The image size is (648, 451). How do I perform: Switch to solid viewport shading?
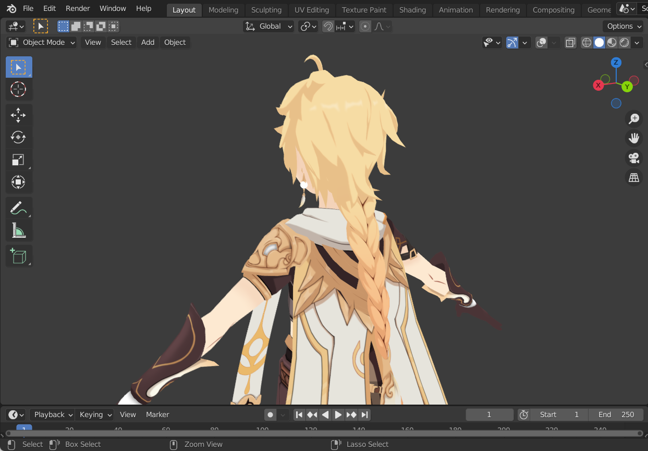(600, 42)
